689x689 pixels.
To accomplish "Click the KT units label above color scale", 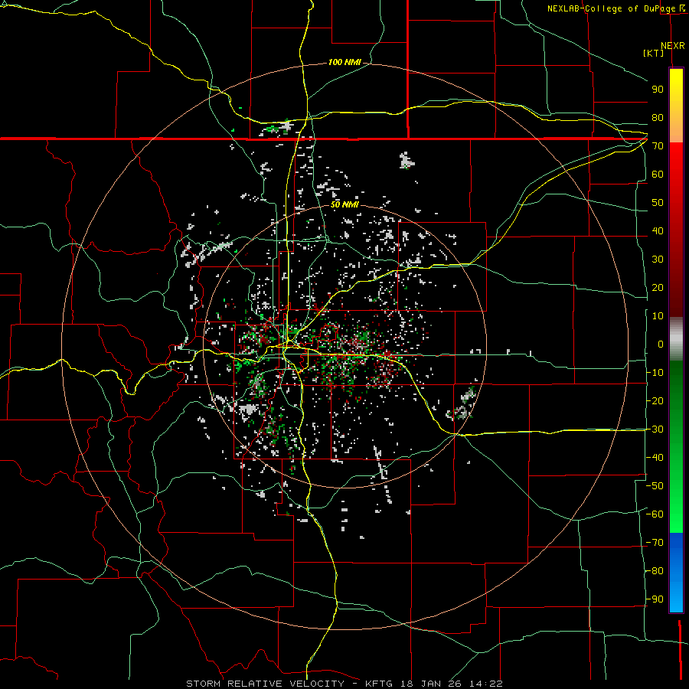I will click(x=654, y=53).
